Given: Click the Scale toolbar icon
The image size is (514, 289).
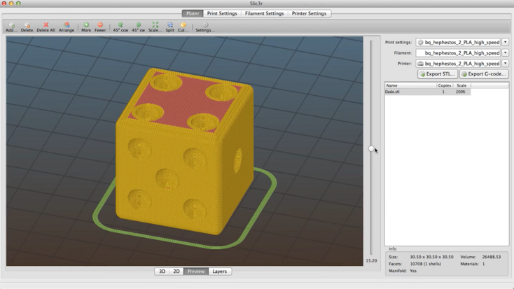Looking at the screenshot, I should 155,27.
